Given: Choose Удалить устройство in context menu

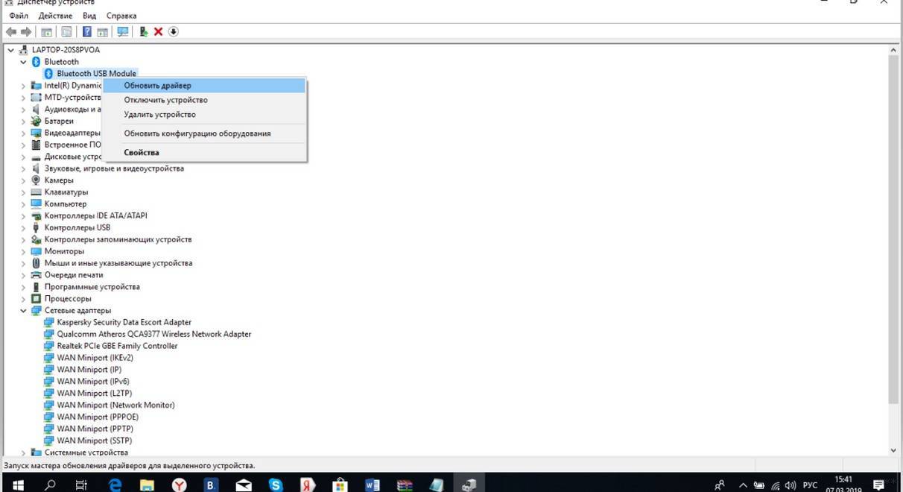Looking at the screenshot, I should 204,115.
